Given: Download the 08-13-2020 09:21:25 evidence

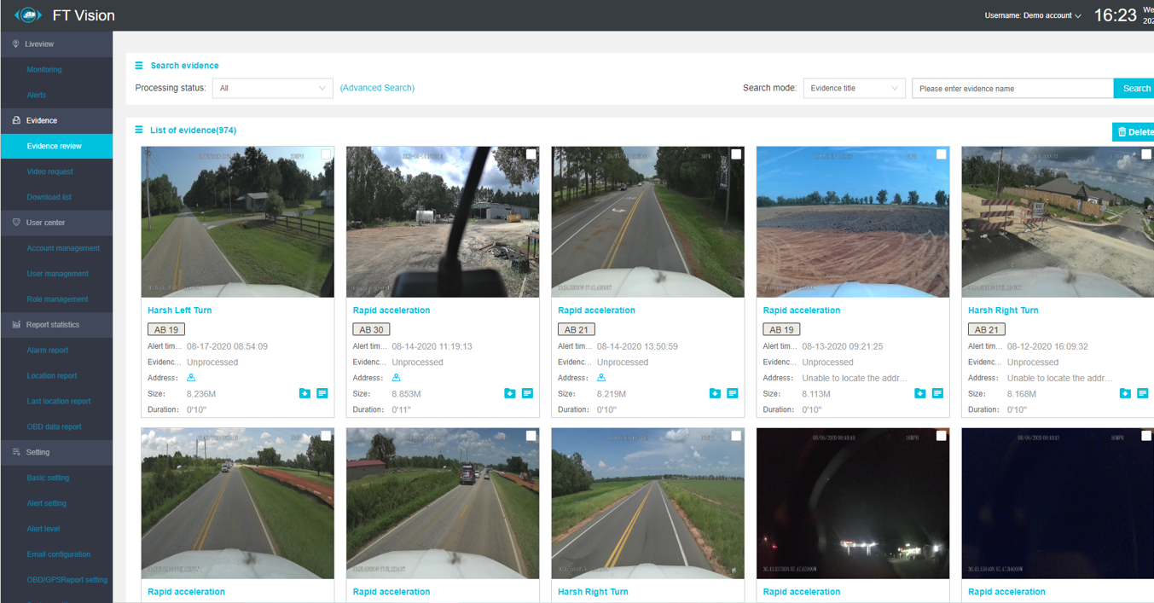Looking at the screenshot, I should [919, 393].
